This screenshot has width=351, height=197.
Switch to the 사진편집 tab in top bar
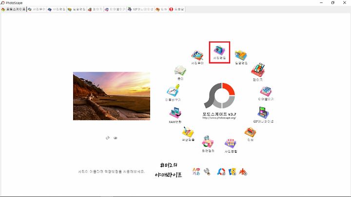(x=57, y=9)
